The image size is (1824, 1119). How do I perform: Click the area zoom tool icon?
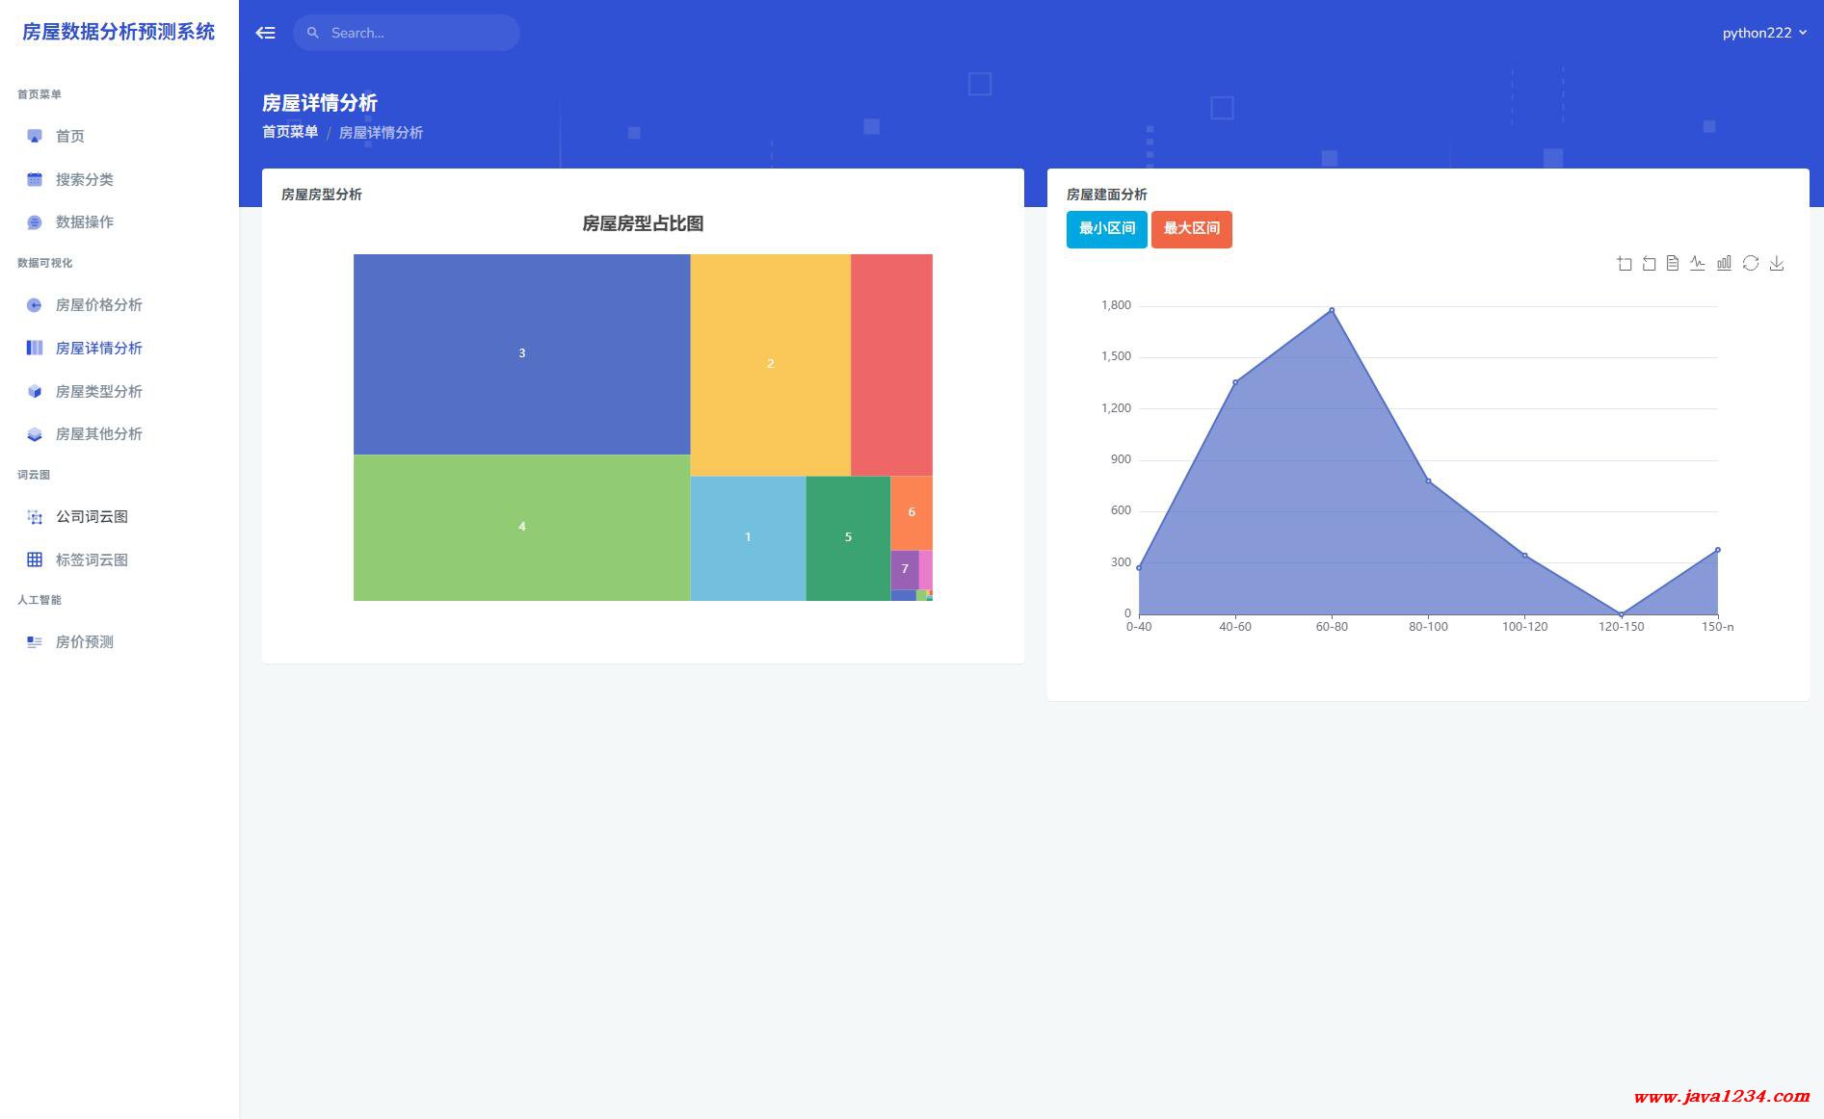(1625, 264)
